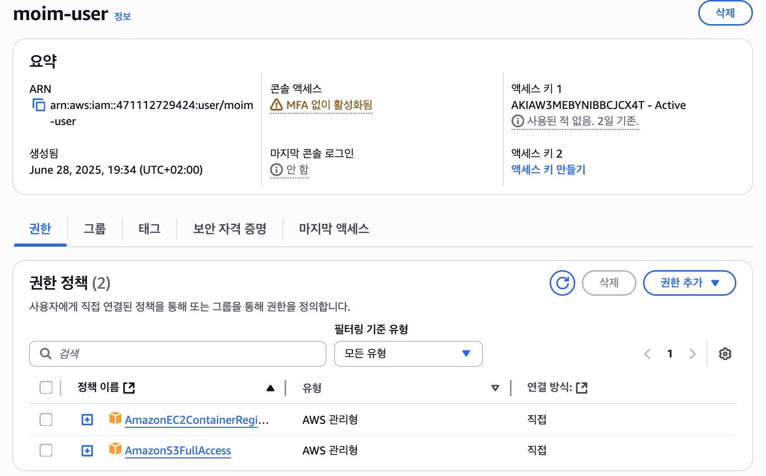Image resolution: width=766 pixels, height=476 pixels.
Task: Click the 연결 방식 column header
Action: tap(549, 387)
